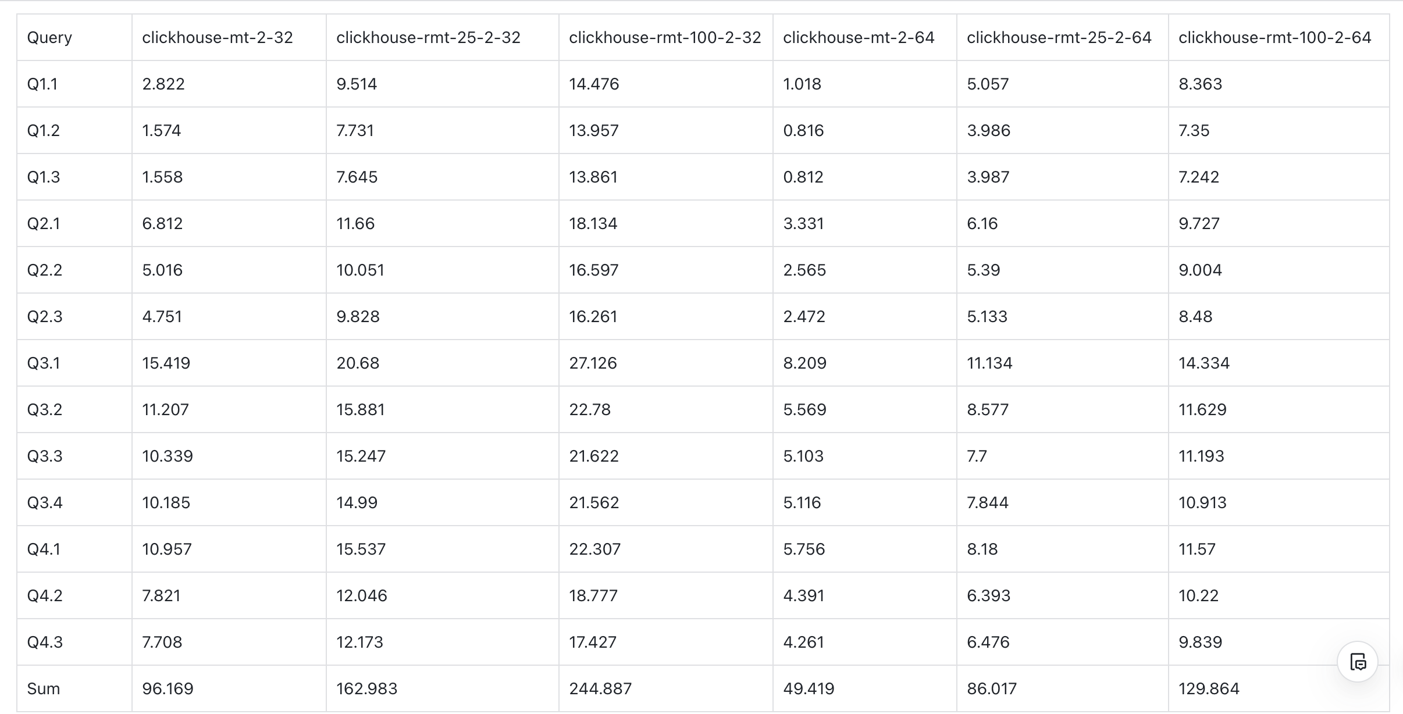Select the cell showing 96.169
The width and height of the screenshot is (1403, 714).
pyautogui.click(x=168, y=689)
